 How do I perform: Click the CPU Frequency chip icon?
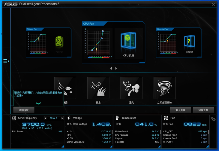coord(14,118)
